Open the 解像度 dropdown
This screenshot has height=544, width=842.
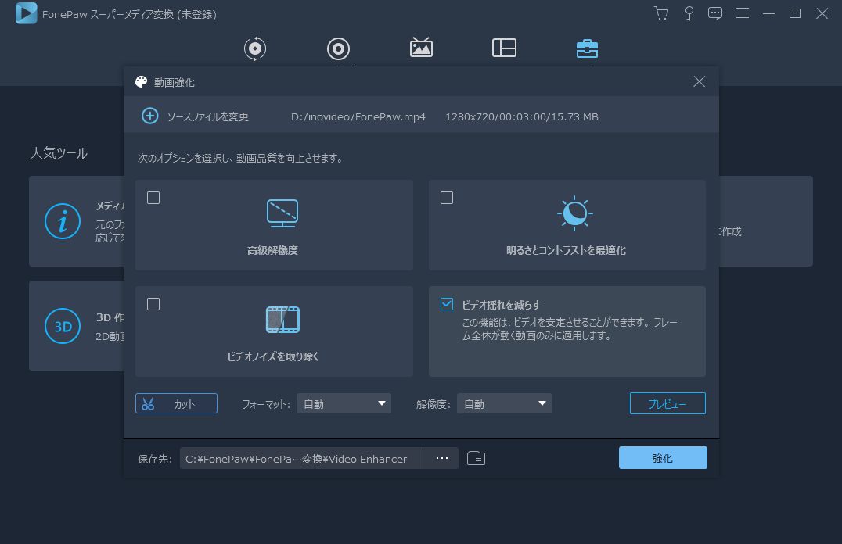click(x=504, y=403)
